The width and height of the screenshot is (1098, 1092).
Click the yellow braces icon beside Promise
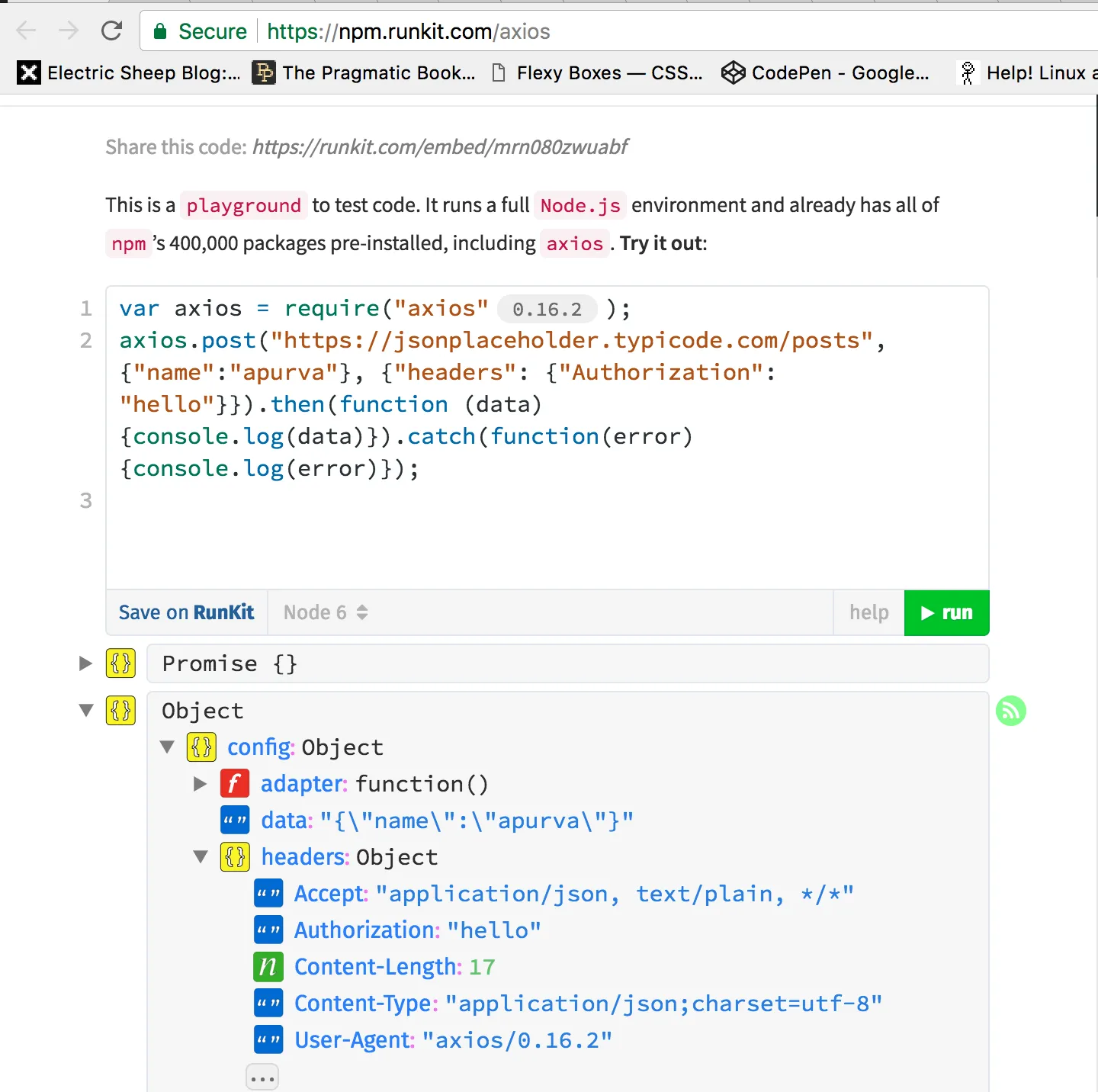pyautogui.click(x=120, y=663)
